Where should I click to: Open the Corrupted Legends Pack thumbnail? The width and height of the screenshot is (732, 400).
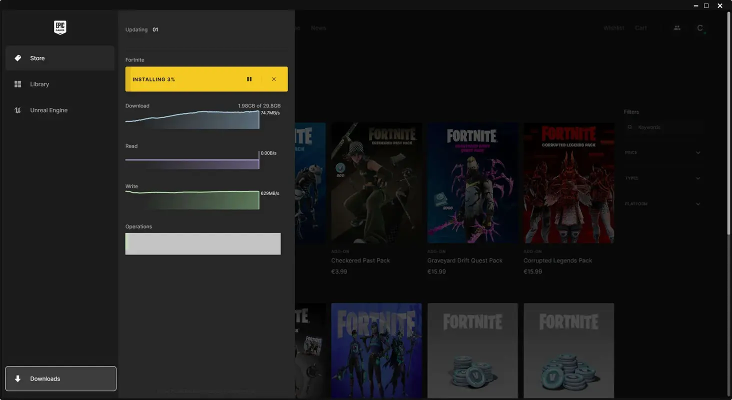pyautogui.click(x=568, y=182)
